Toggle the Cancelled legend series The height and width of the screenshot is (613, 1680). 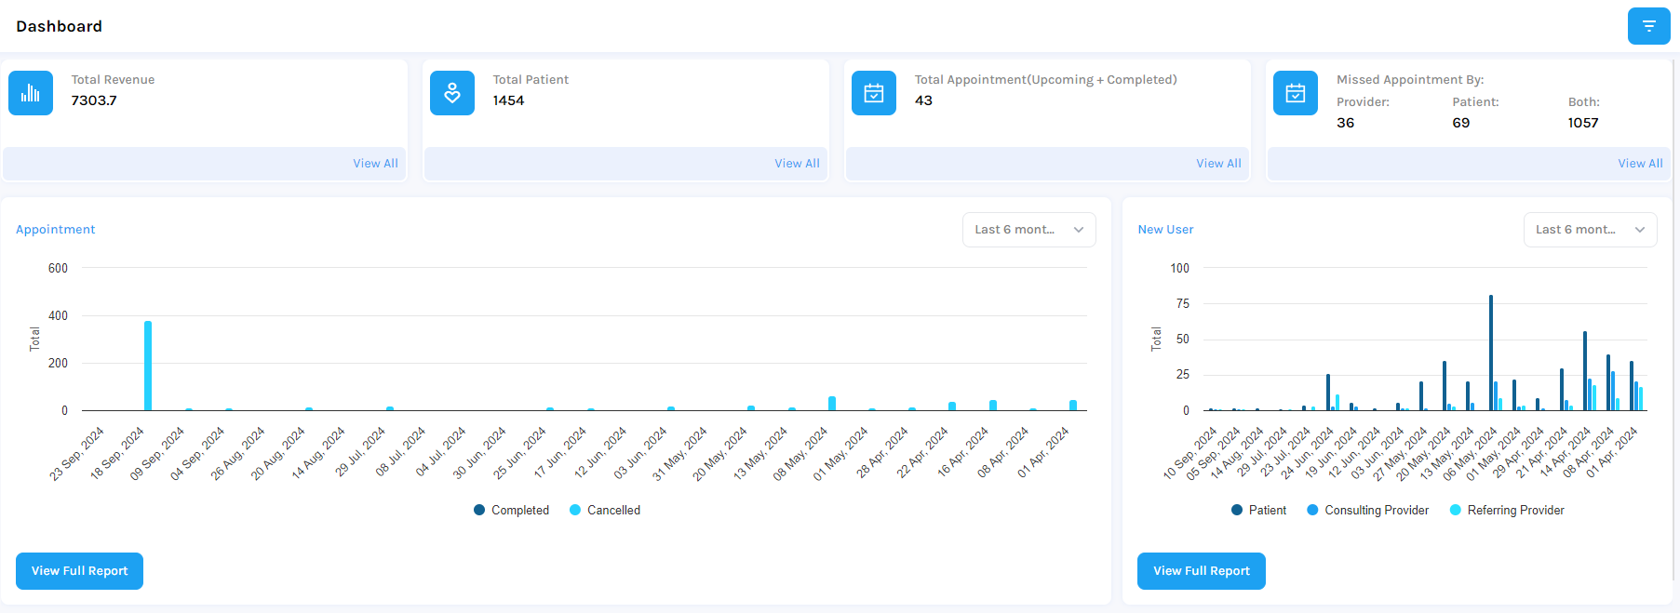pyautogui.click(x=605, y=510)
